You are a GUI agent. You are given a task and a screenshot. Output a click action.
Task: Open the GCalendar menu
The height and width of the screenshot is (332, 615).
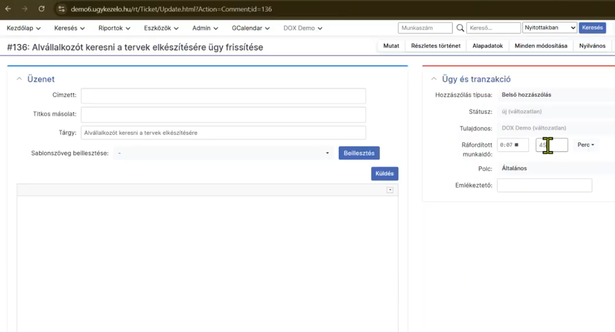pos(251,28)
